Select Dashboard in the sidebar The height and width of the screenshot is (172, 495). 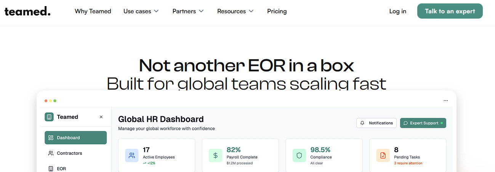tap(75, 137)
